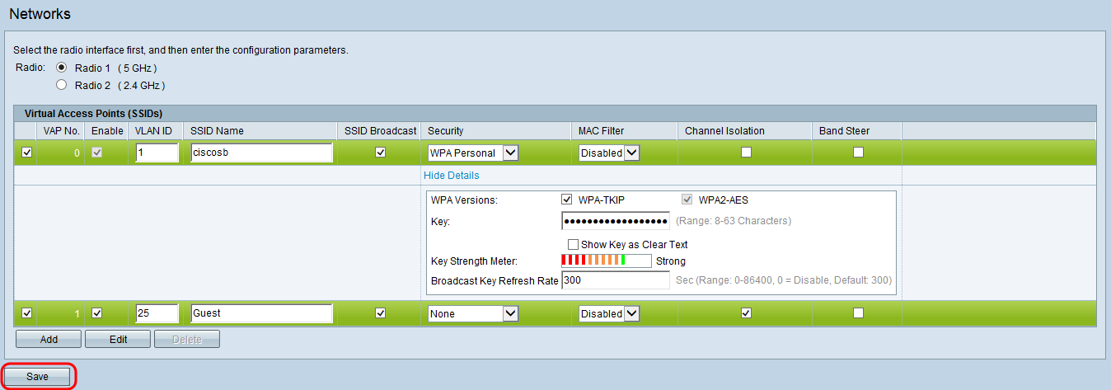Enable Channel Isolation for ciscosb
1111x390 pixels.
[746, 152]
